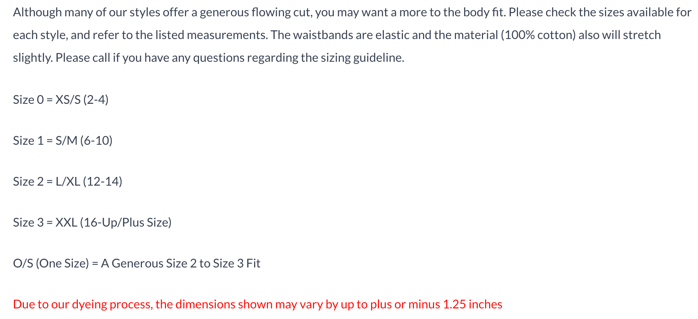Click "1.25 inches" in the red notice
The height and width of the screenshot is (319, 698).
coord(472,304)
